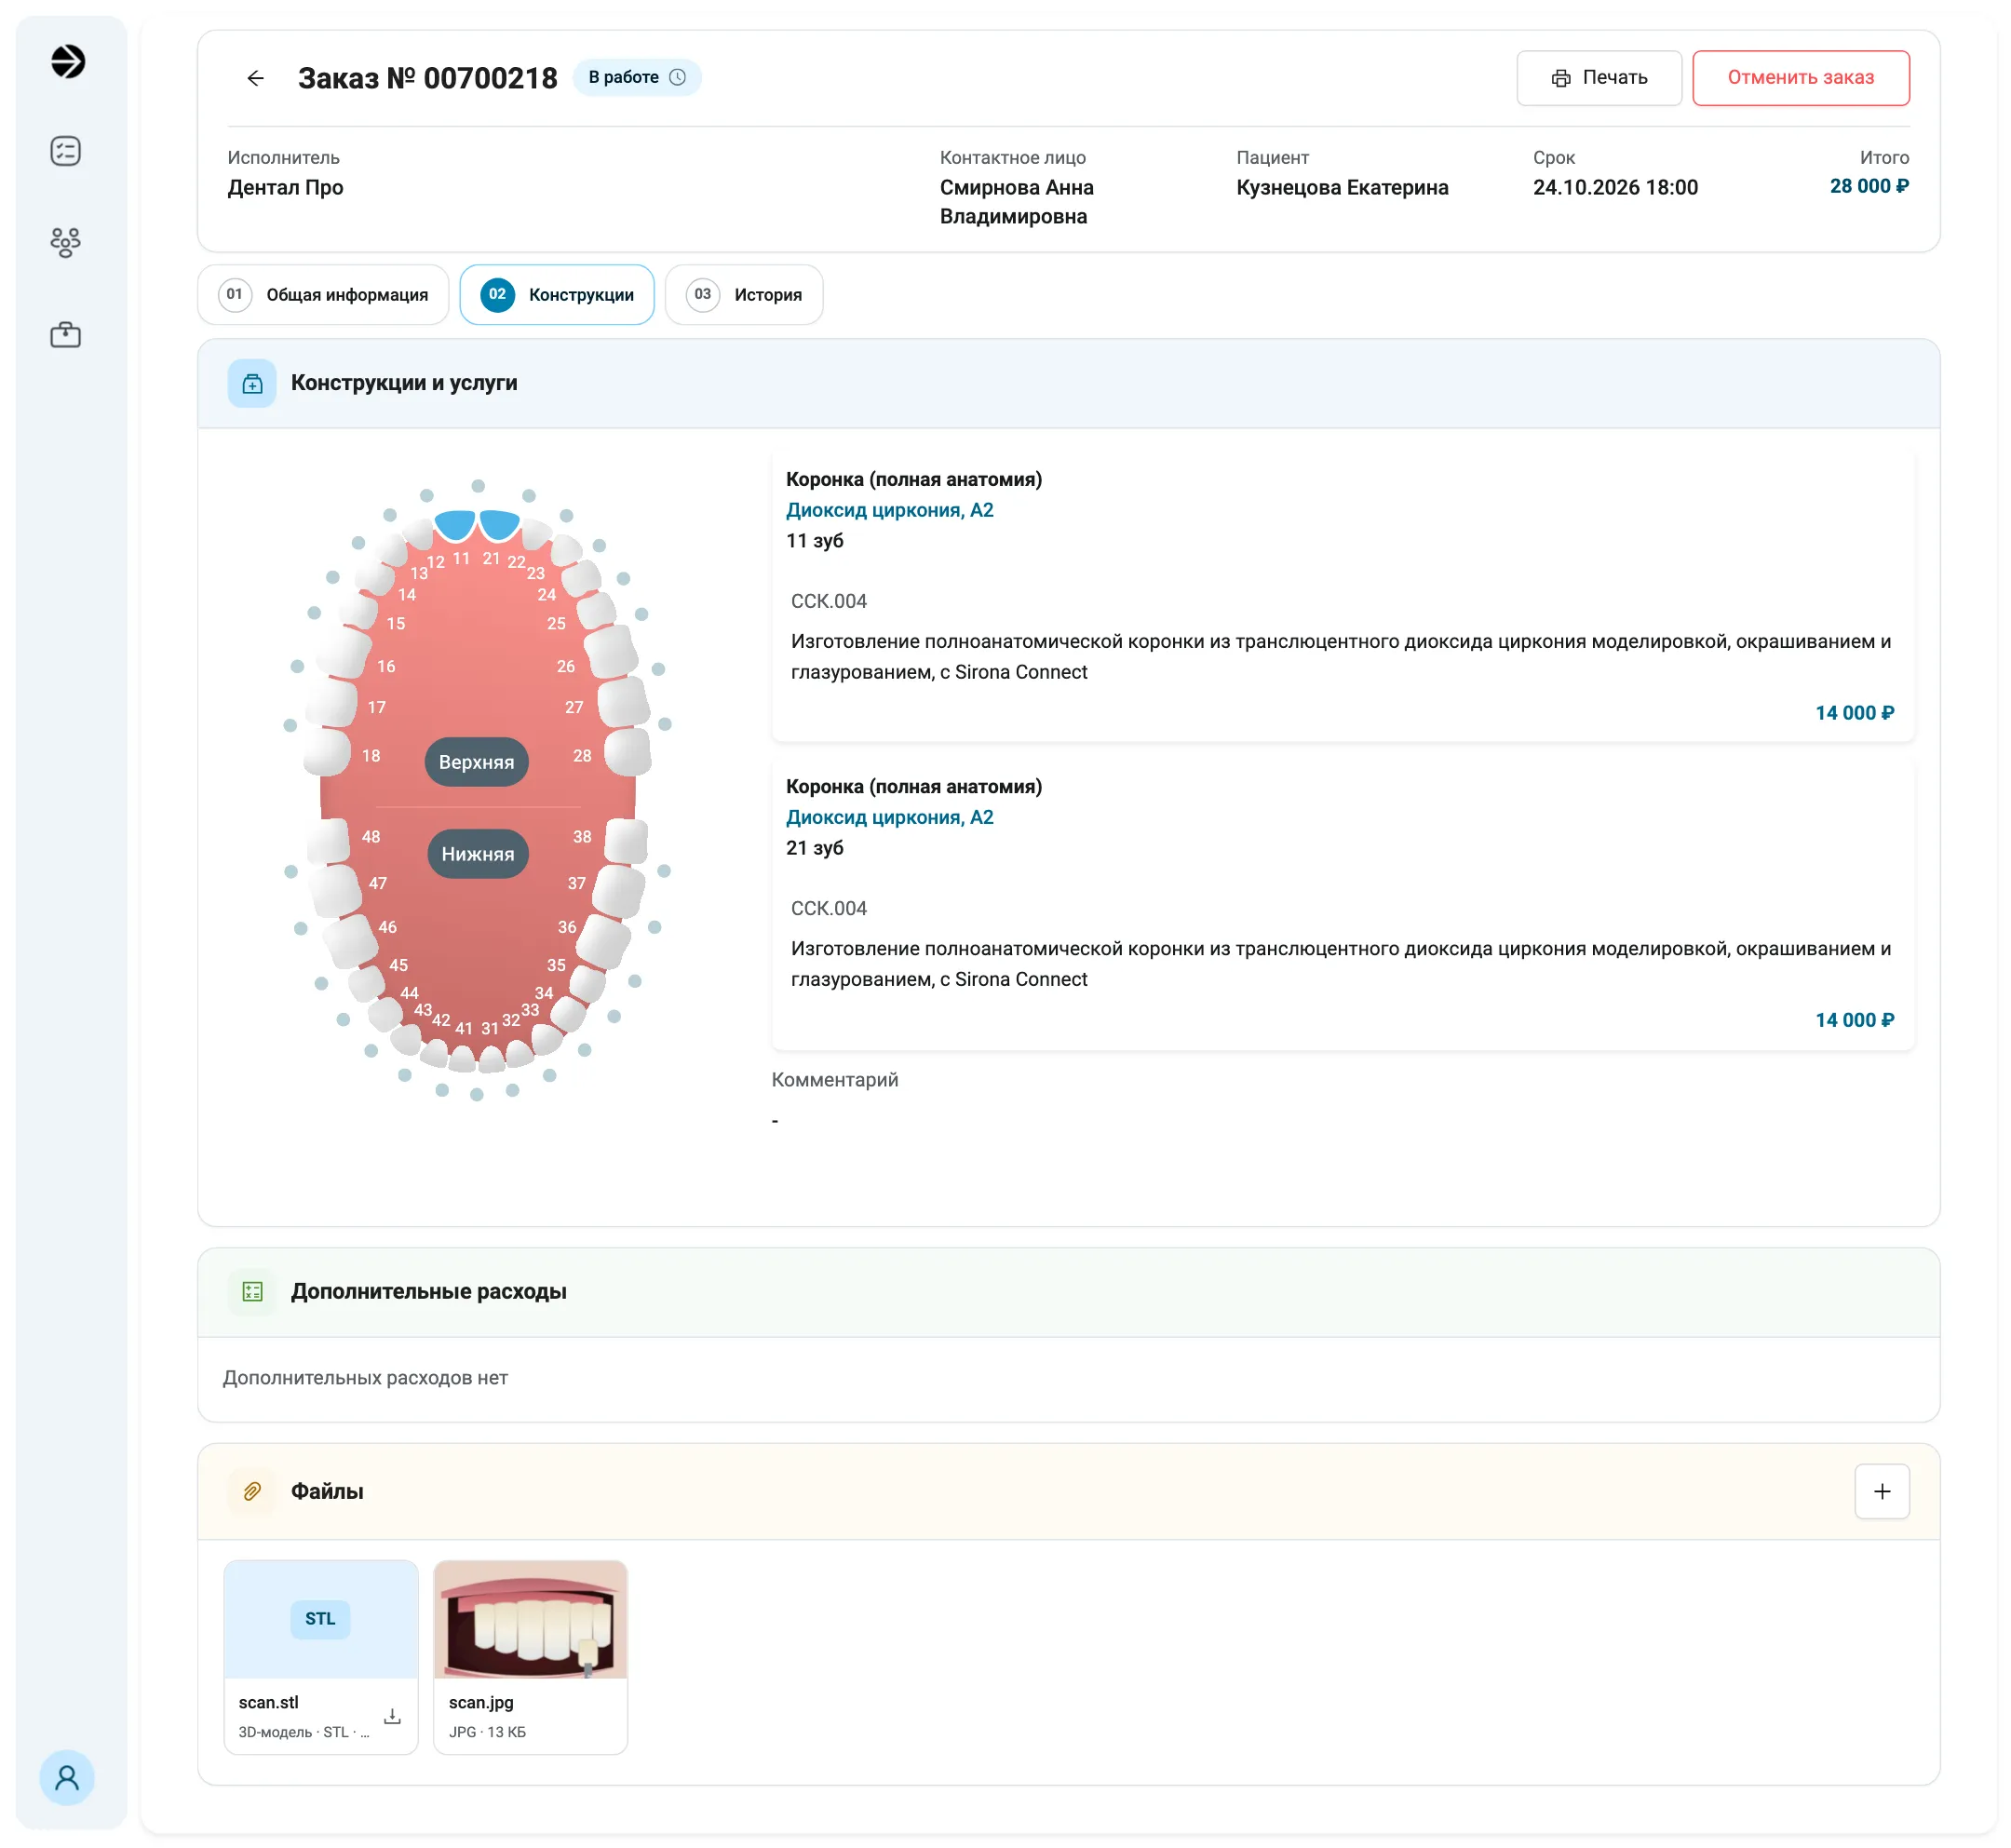Click the Заказ № 00700218 heading
The width and height of the screenshot is (2011, 1848).
(428, 78)
